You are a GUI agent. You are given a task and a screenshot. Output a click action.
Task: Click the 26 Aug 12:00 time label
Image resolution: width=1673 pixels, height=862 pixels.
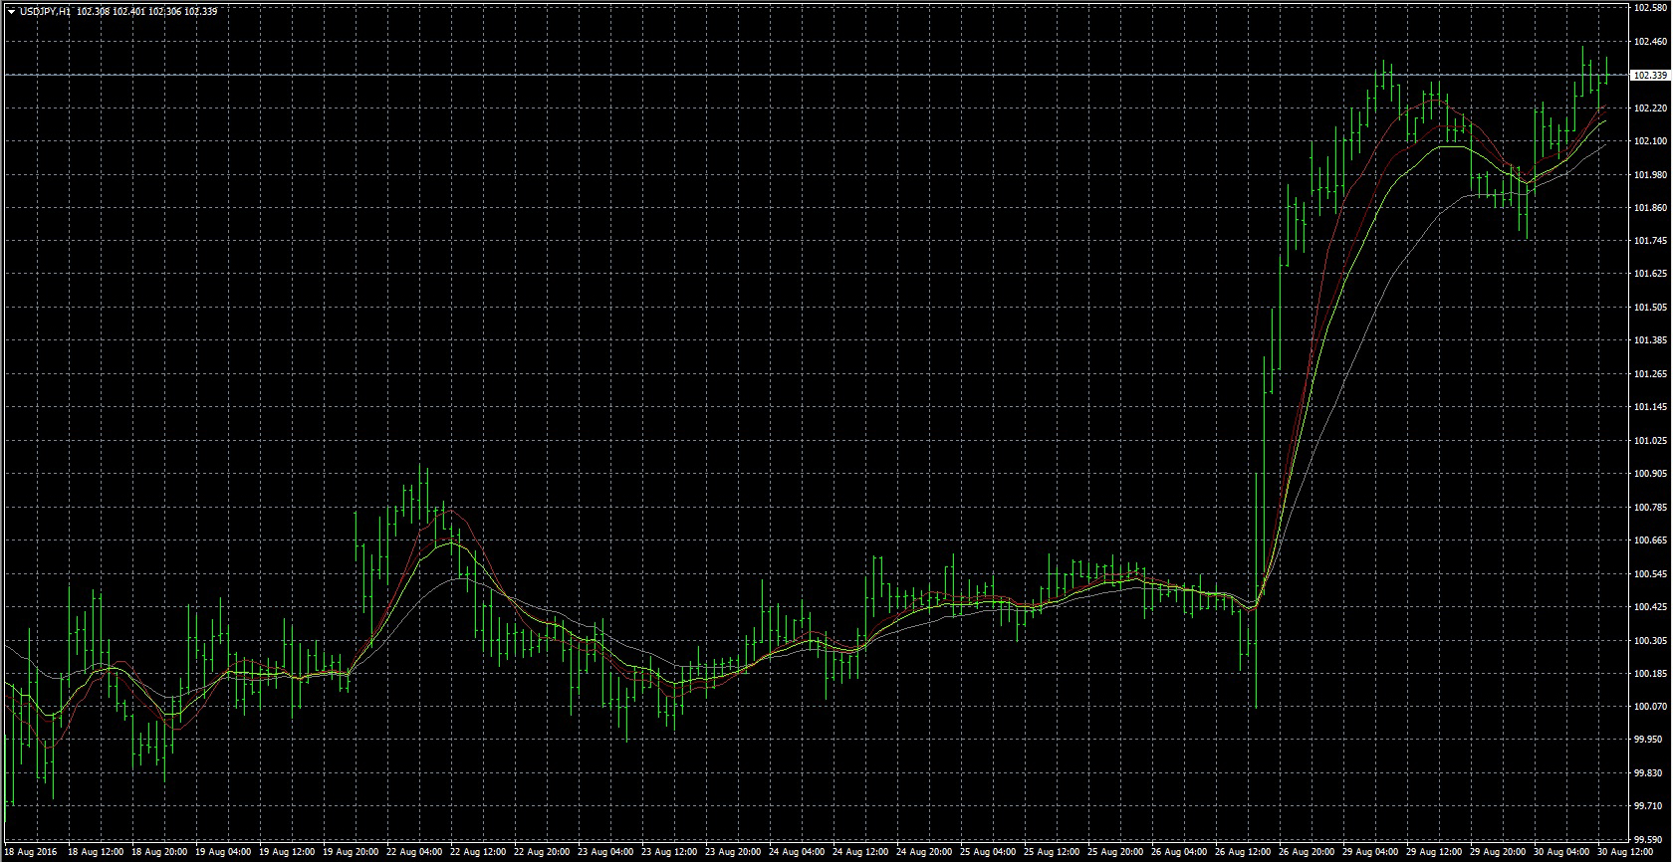(x=1243, y=853)
